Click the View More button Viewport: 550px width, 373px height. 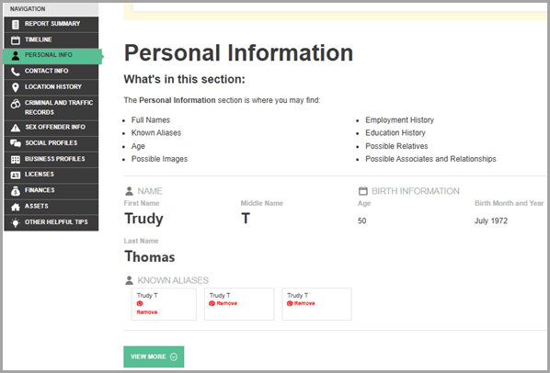[154, 356]
